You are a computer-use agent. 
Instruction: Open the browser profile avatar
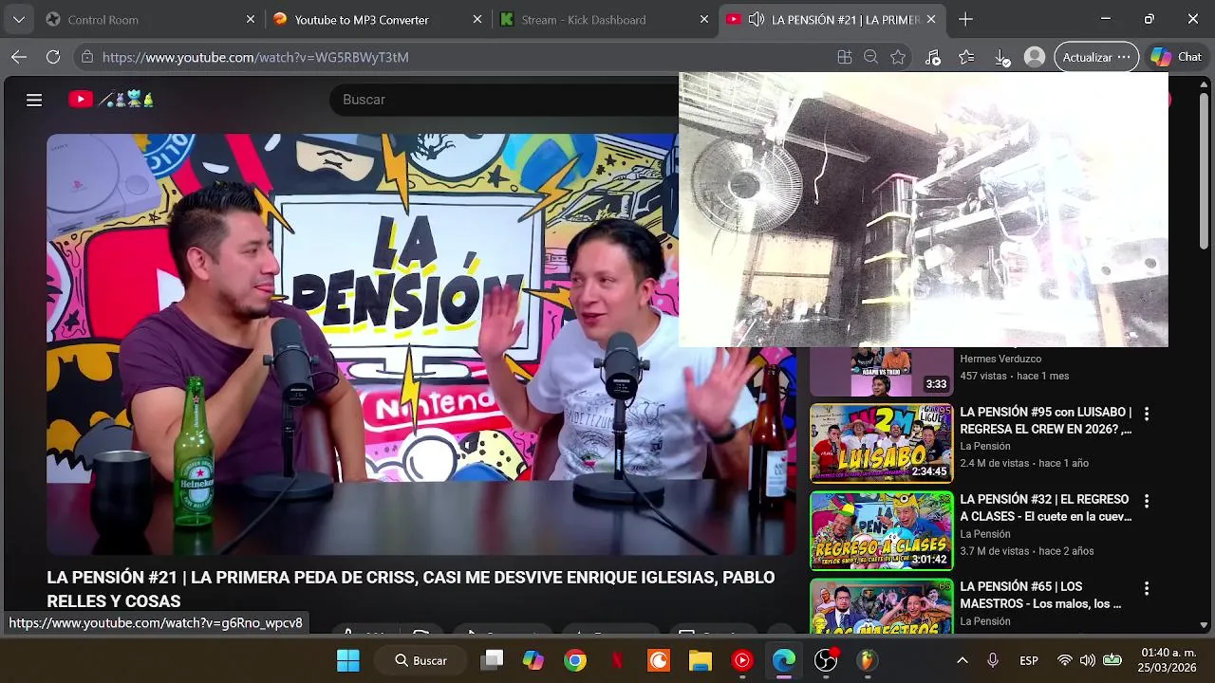tap(1035, 57)
